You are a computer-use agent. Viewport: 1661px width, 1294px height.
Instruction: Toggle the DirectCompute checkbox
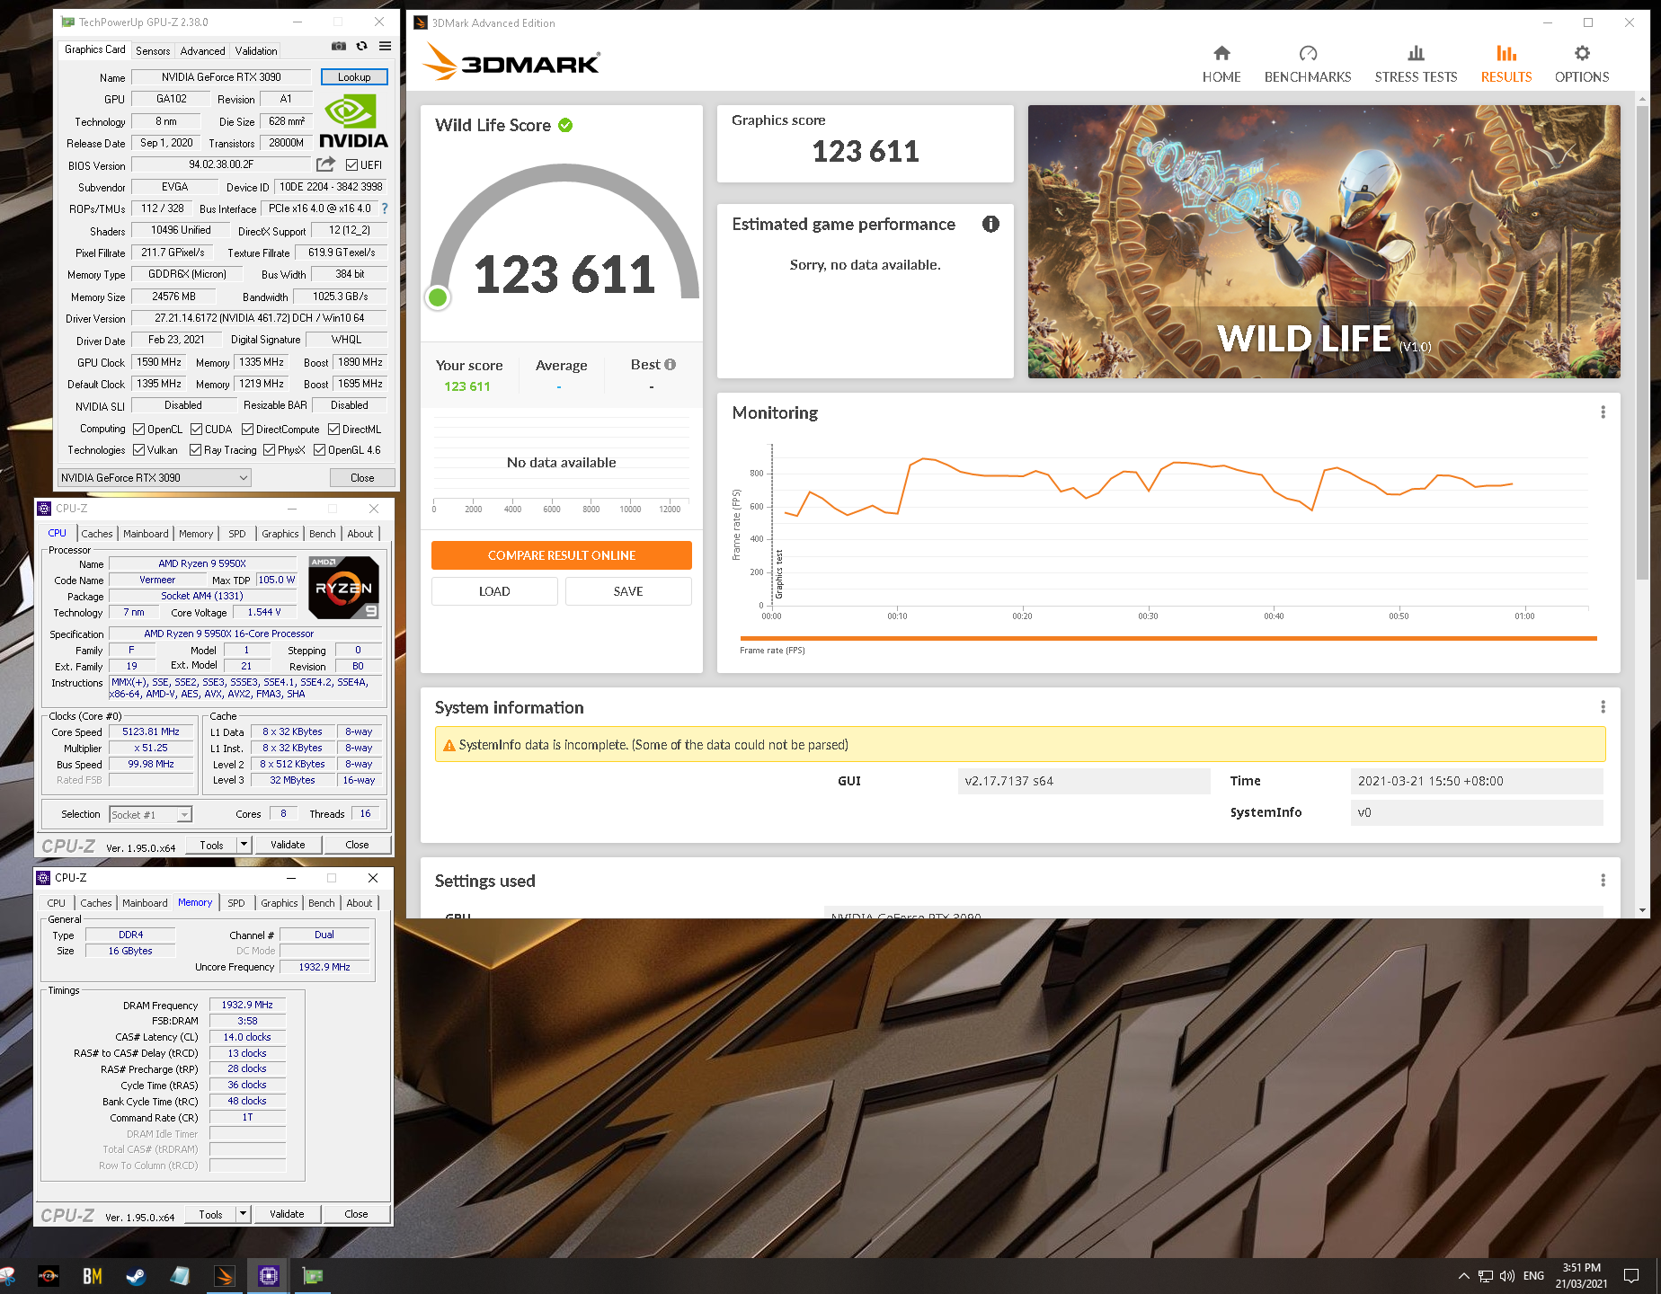coord(247,430)
